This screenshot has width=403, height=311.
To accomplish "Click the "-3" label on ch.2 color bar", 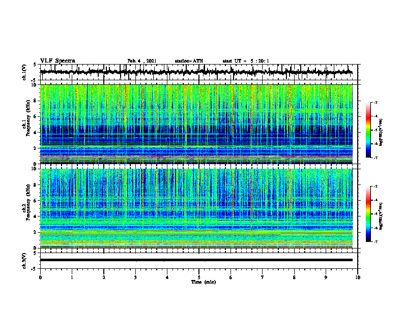I will tap(376, 186).
